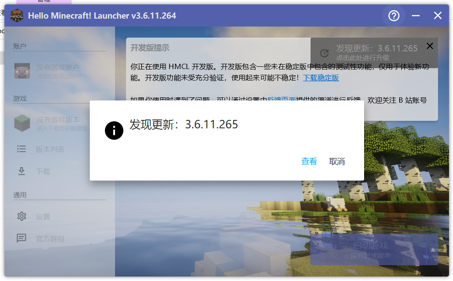The height and width of the screenshot is (281, 453).
Task: Click the HMCL app logo in title bar
Action: pyautogui.click(x=17, y=16)
